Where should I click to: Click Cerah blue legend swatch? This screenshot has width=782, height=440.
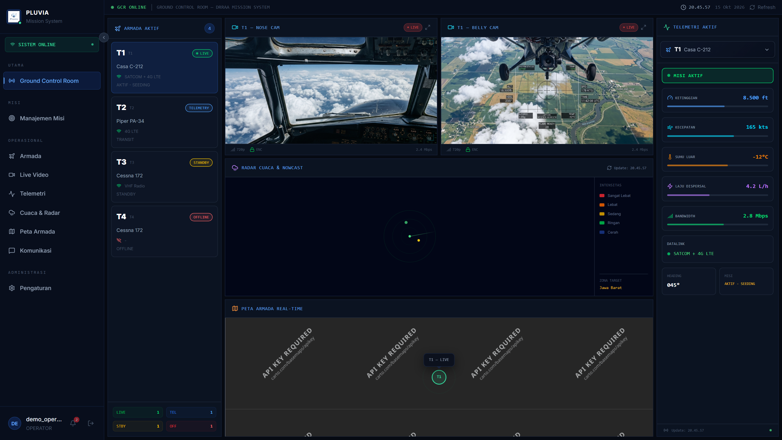[602, 232]
